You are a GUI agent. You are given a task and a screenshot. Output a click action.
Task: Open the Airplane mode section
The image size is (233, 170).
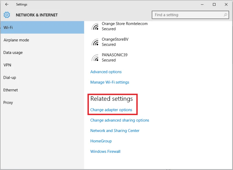point(42,40)
